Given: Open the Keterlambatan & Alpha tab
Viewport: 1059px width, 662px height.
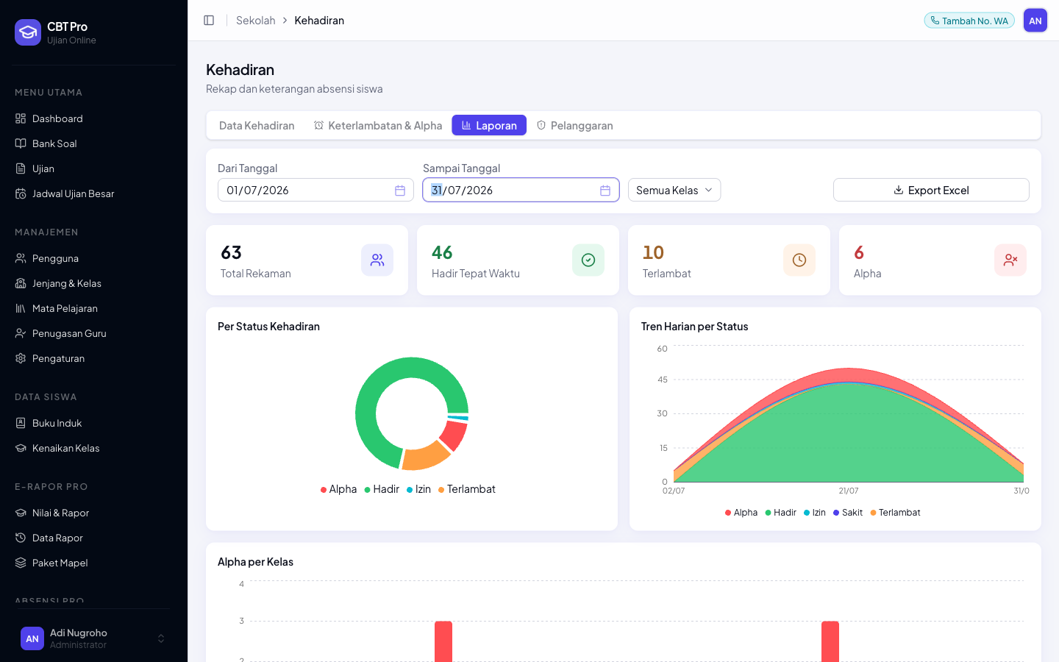Looking at the screenshot, I should click(378, 126).
